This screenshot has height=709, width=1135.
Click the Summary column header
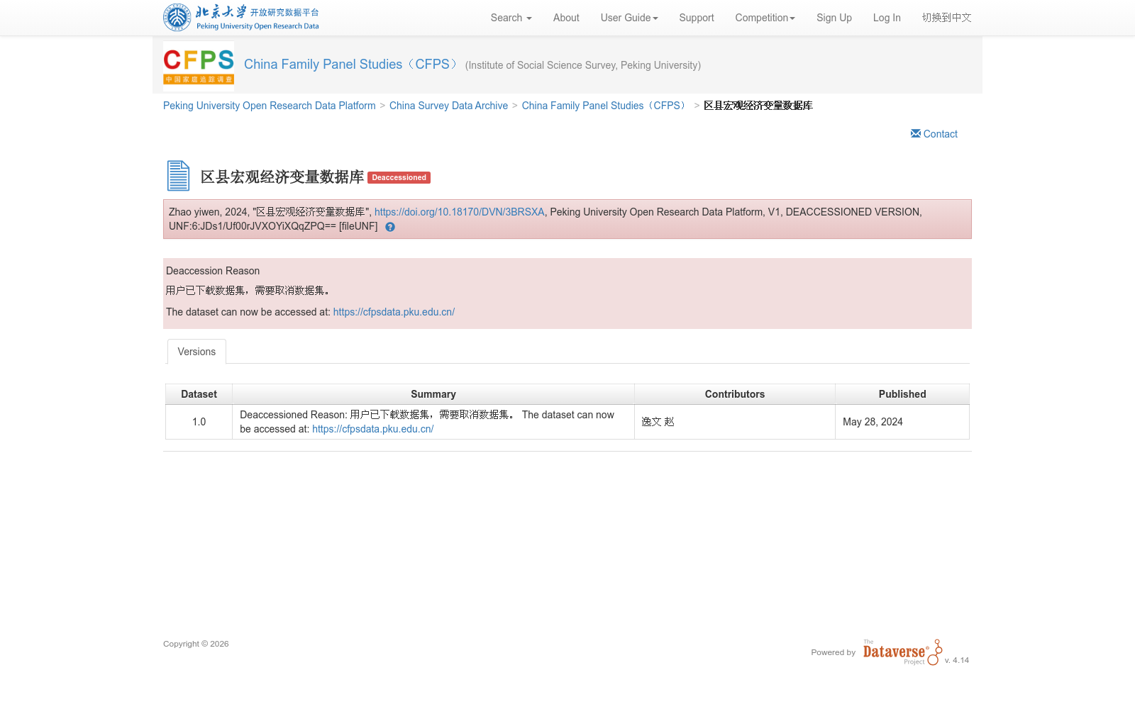coord(433,394)
